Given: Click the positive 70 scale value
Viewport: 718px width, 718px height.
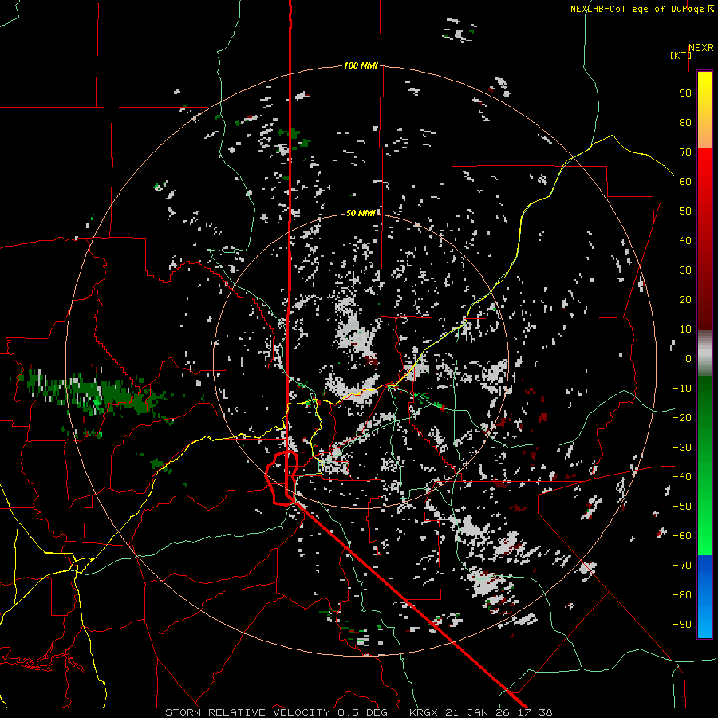Looking at the screenshot, I should click(685, 152).
